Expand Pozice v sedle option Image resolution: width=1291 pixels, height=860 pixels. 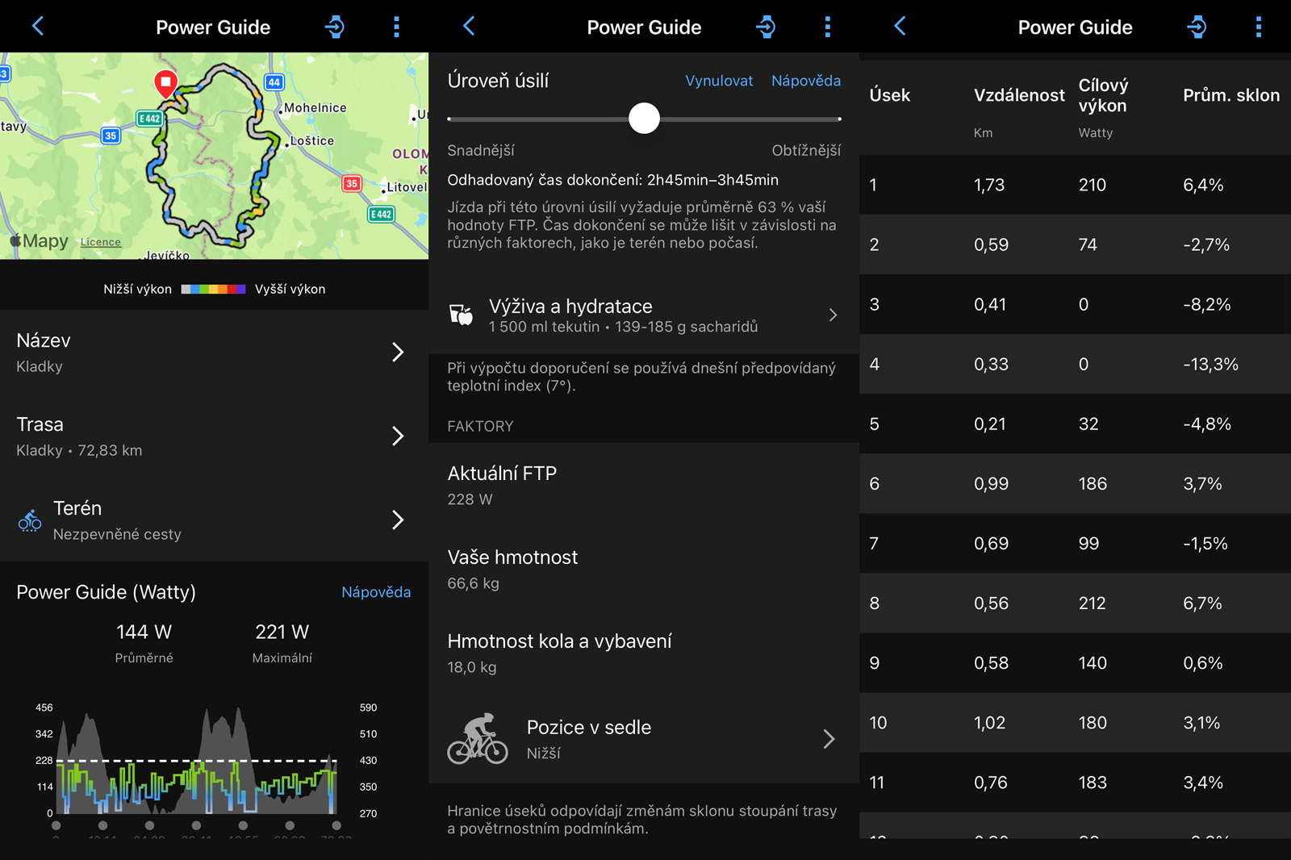(x=828, y=739)
